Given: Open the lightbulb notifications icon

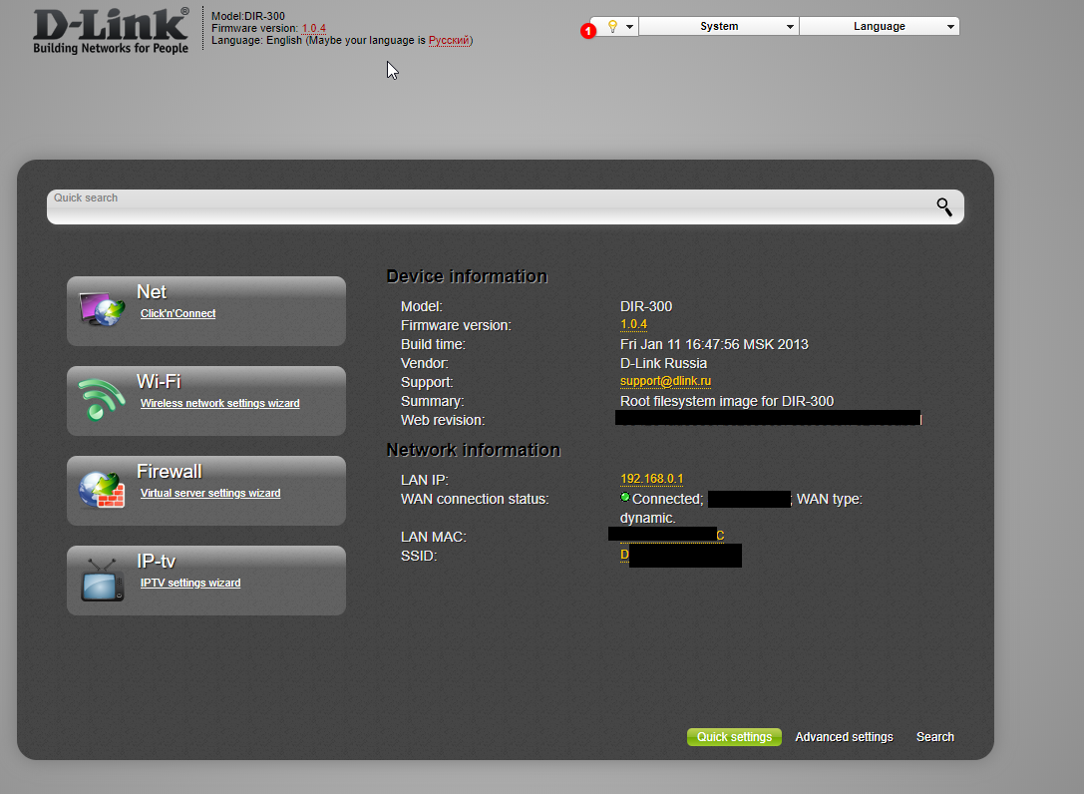Looking at the screenshot, I should [612, 26].
